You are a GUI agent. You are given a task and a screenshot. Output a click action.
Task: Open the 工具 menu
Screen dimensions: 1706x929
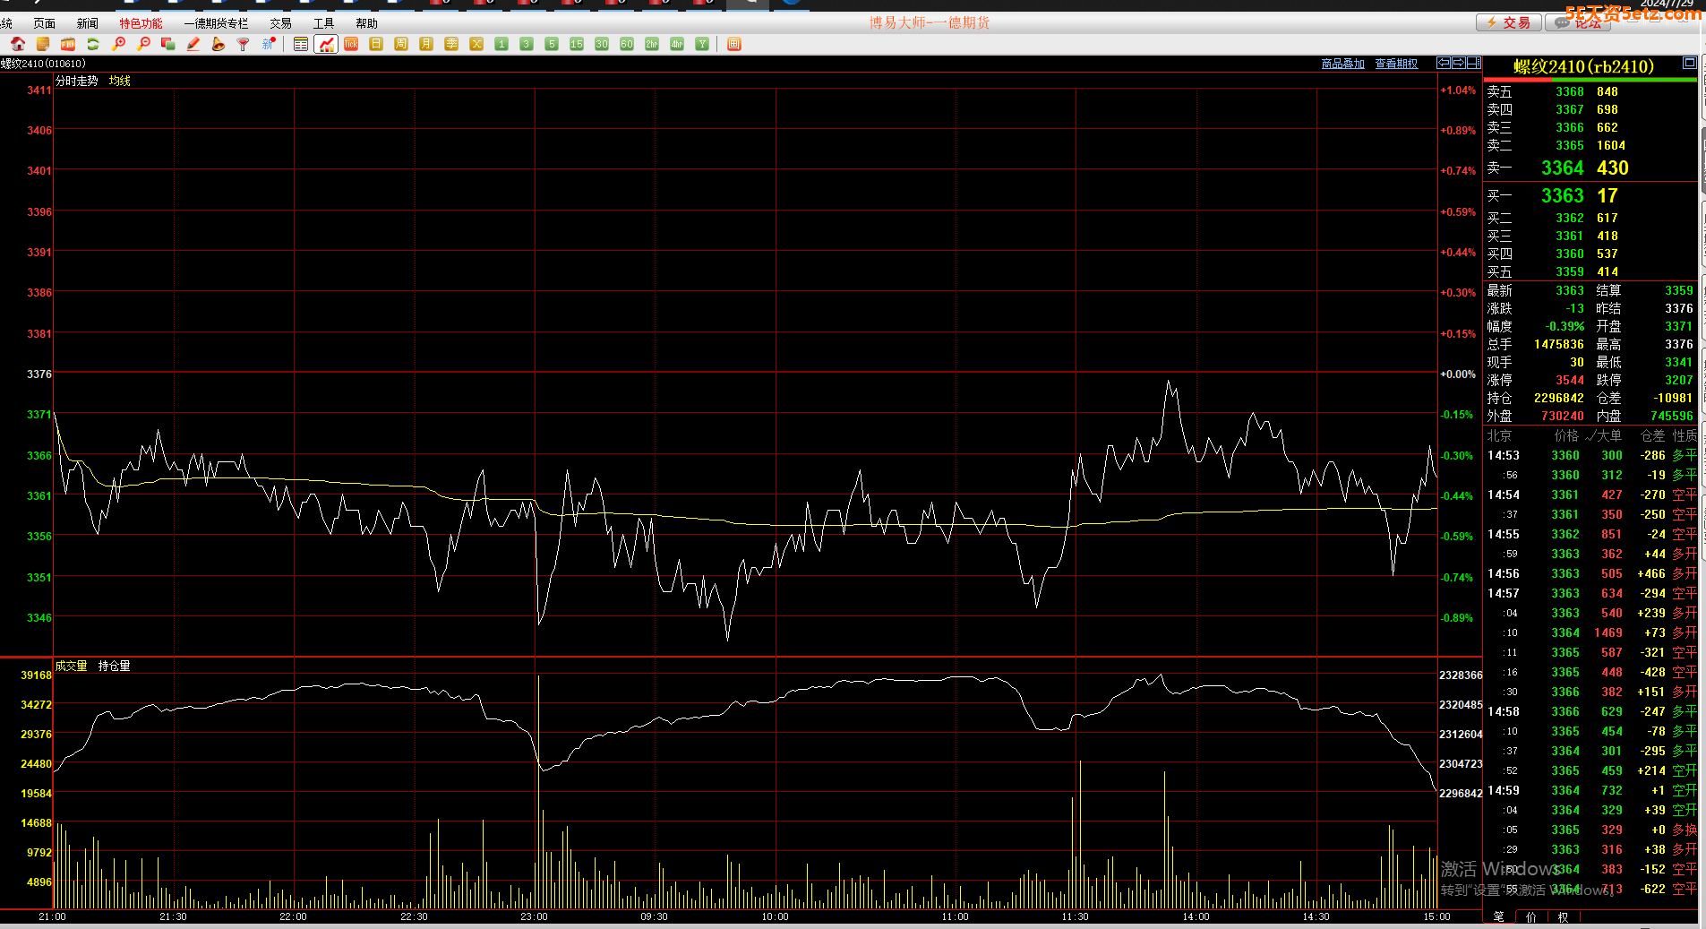[x=323, y=23]
